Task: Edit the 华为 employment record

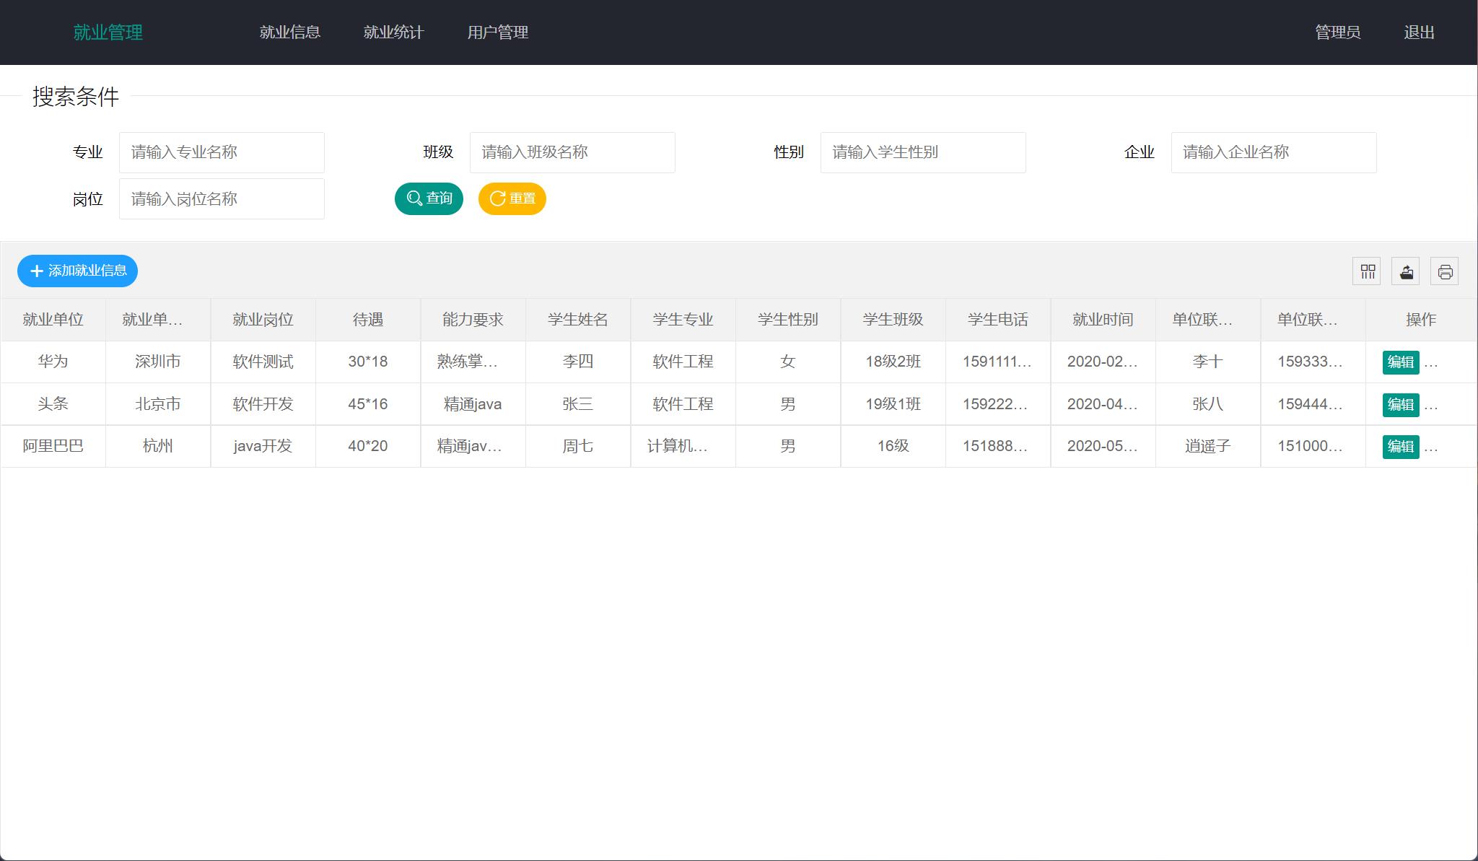Action: click(x=1401, y=362)
